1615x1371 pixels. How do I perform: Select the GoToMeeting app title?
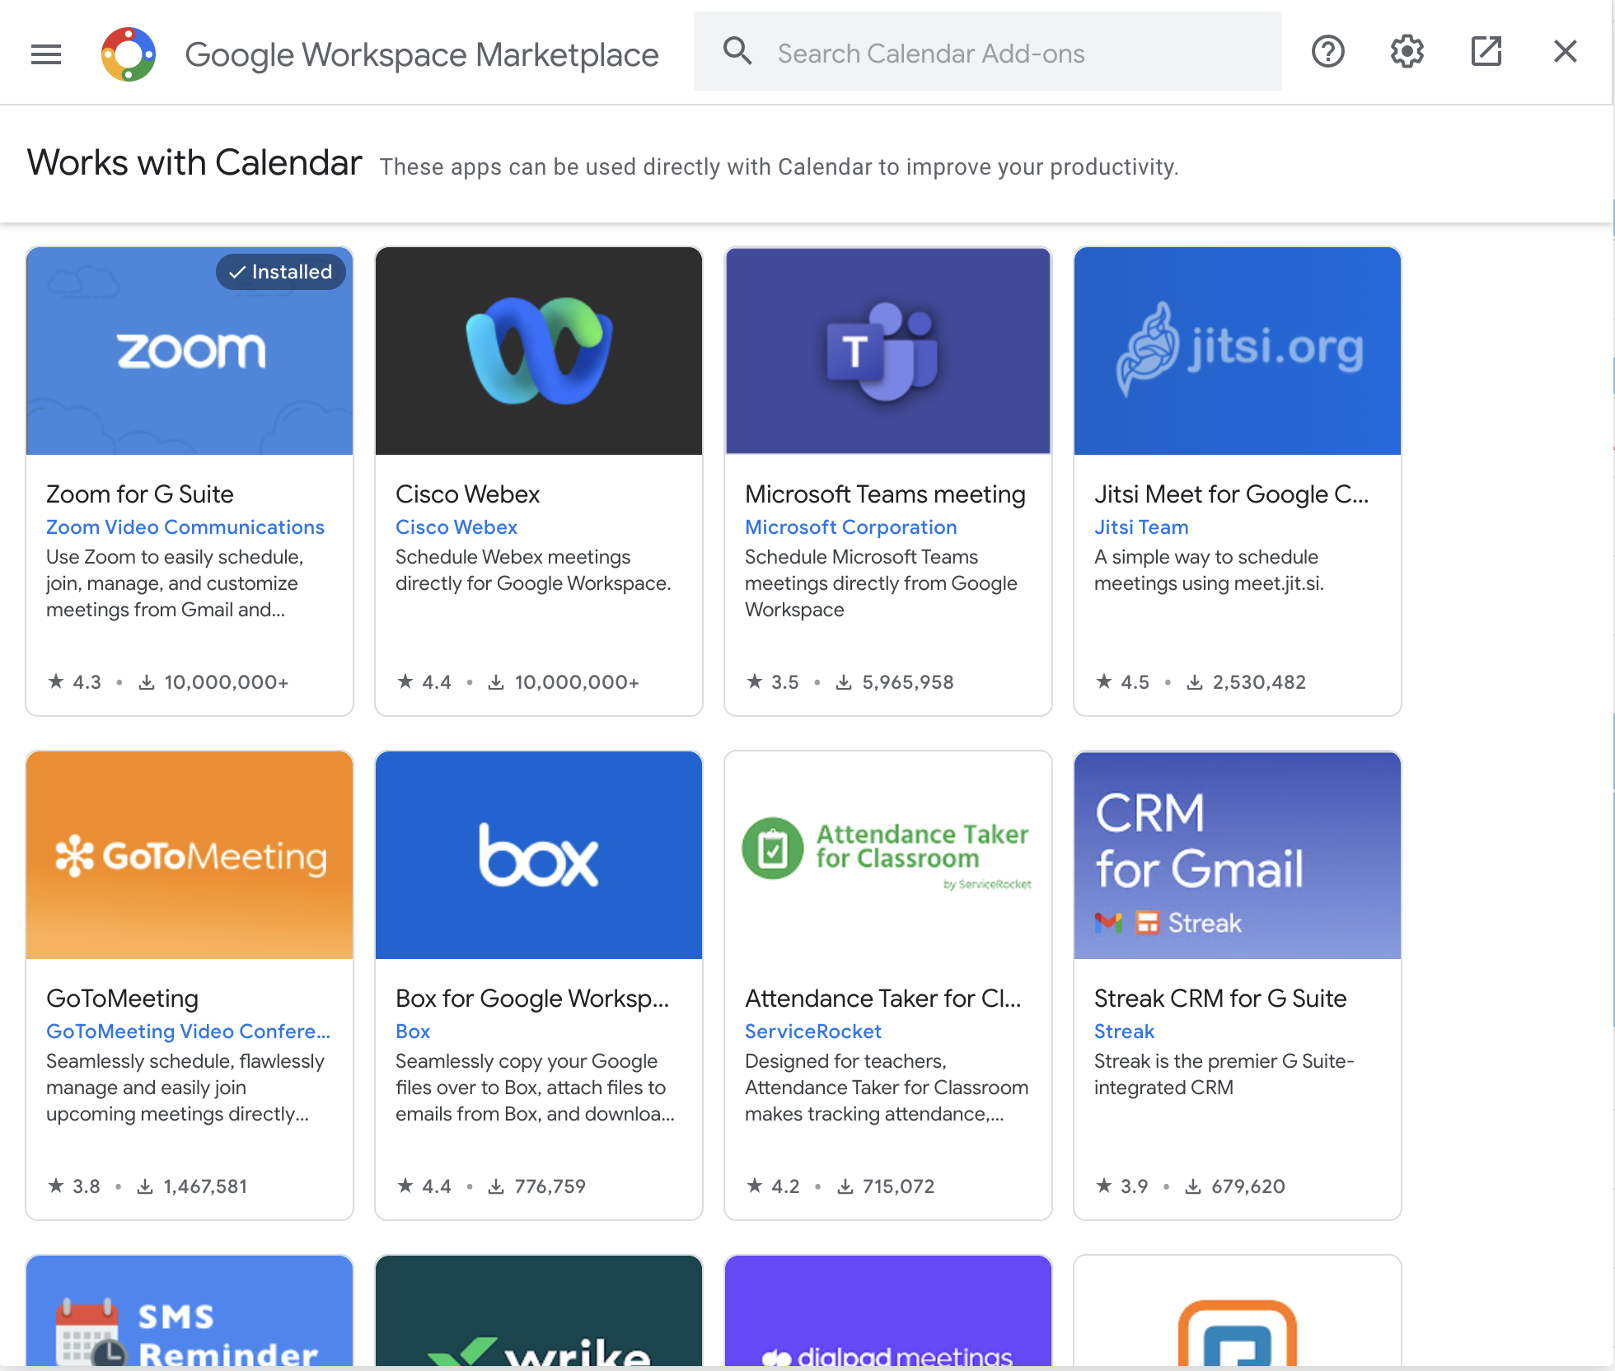tap(122, 999)
